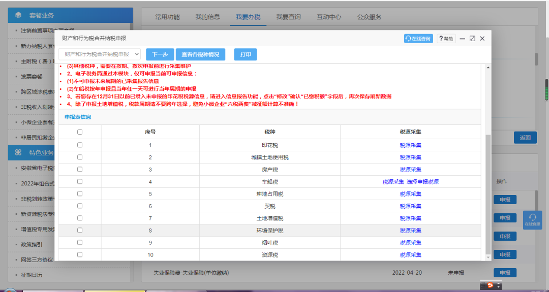Click the 套餐业务 stack icon
The width and height of the screenshot is (549, 292).
19,15
